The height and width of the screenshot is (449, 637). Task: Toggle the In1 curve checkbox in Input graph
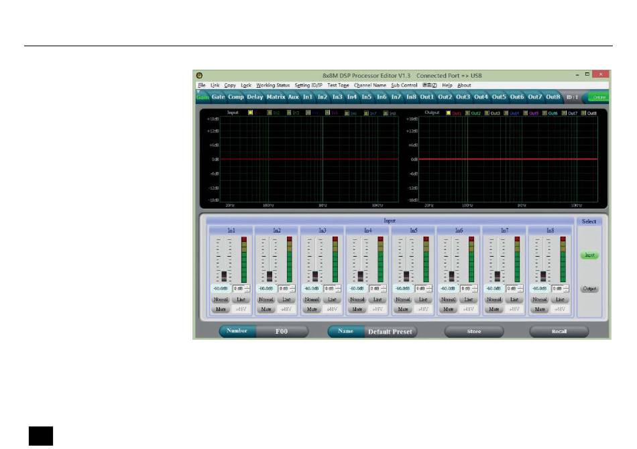[250, 113]
